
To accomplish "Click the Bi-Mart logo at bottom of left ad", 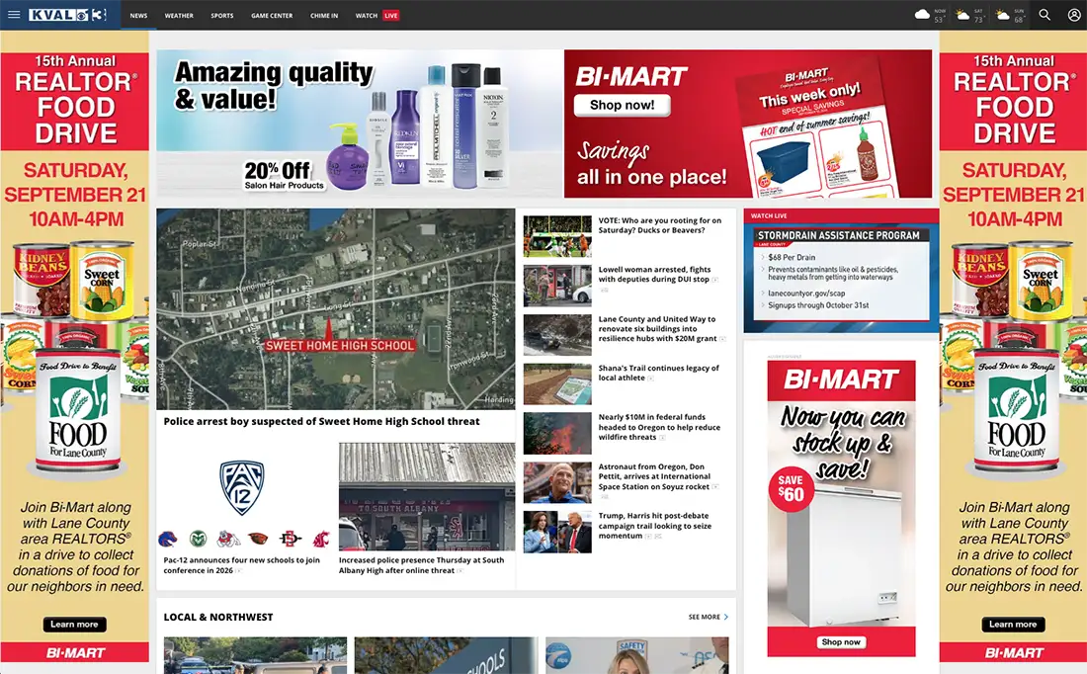I will coord(75,652).
